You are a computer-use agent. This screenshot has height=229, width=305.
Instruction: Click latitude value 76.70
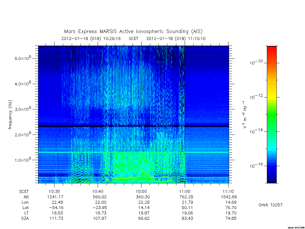[x=231, y=208]
